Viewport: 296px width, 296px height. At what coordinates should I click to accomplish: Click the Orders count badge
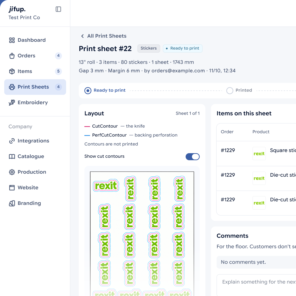[58, 56]
